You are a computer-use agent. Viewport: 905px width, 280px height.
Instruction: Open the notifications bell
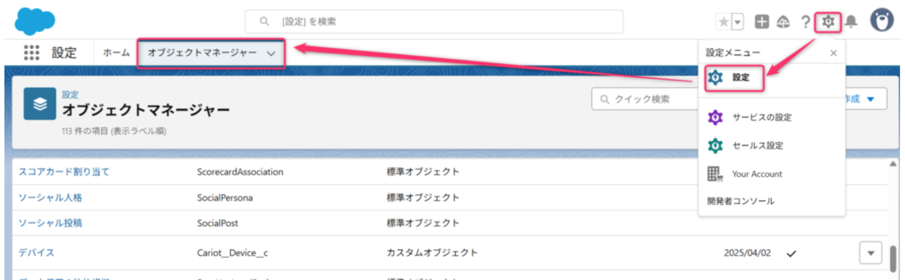coord(851,21)
